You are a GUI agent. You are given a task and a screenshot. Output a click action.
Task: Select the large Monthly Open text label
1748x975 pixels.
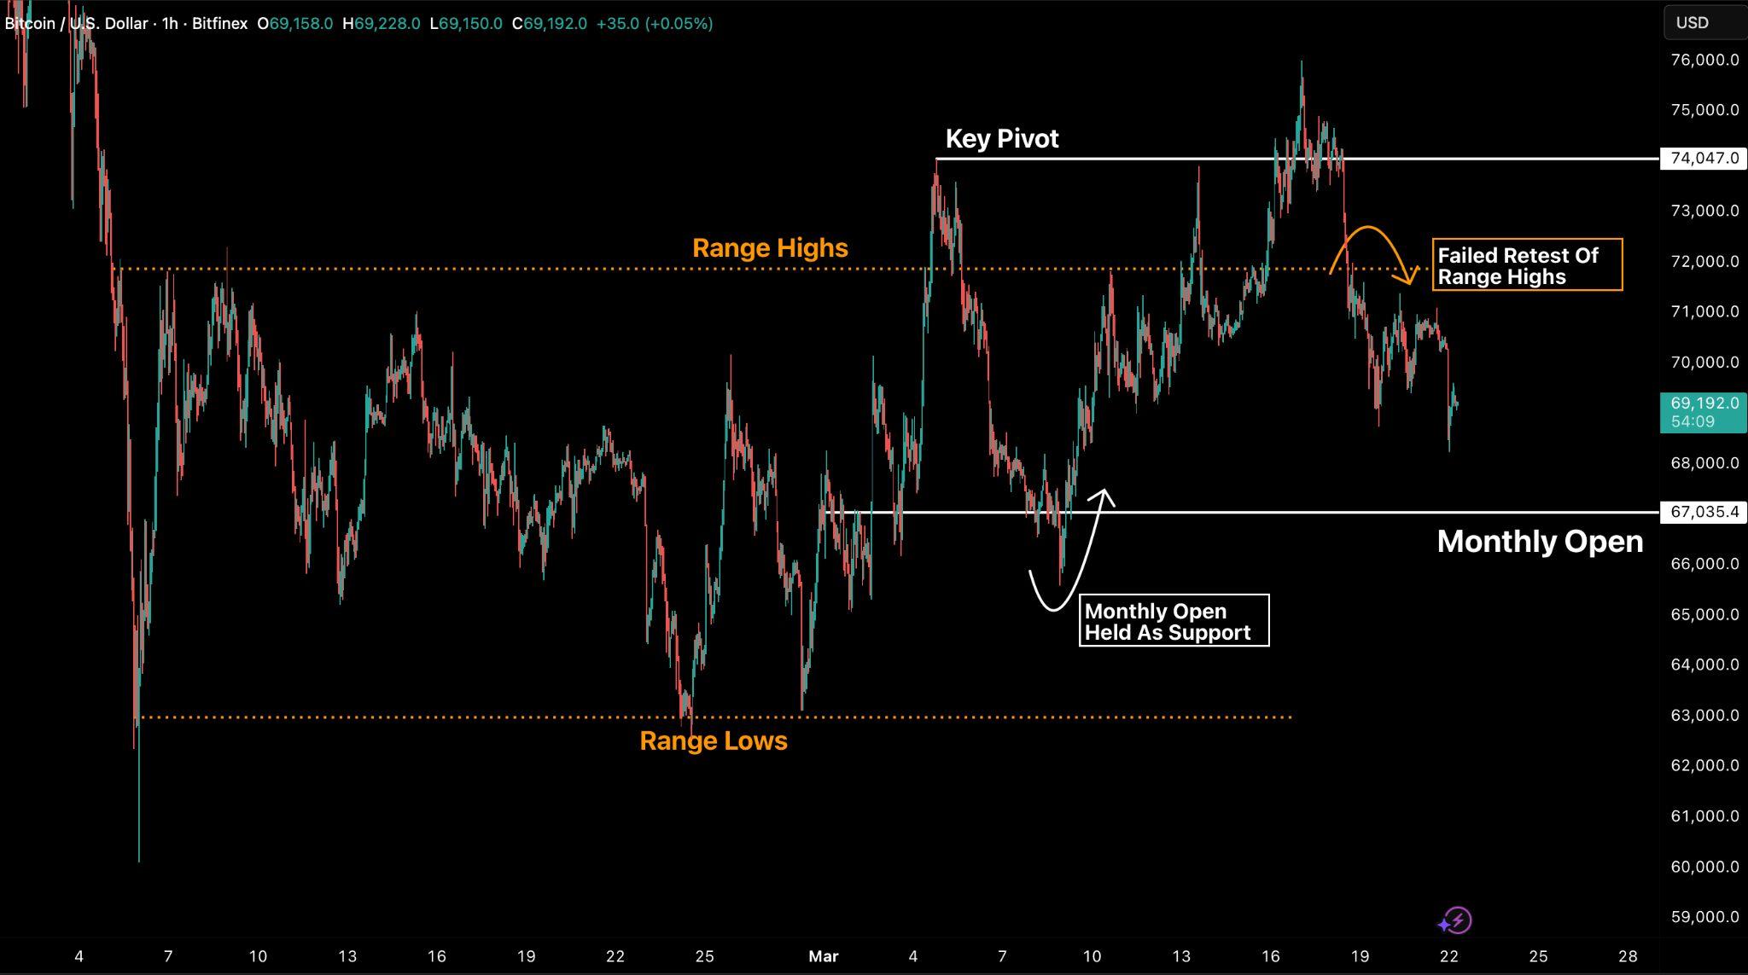click(1540, 542)
